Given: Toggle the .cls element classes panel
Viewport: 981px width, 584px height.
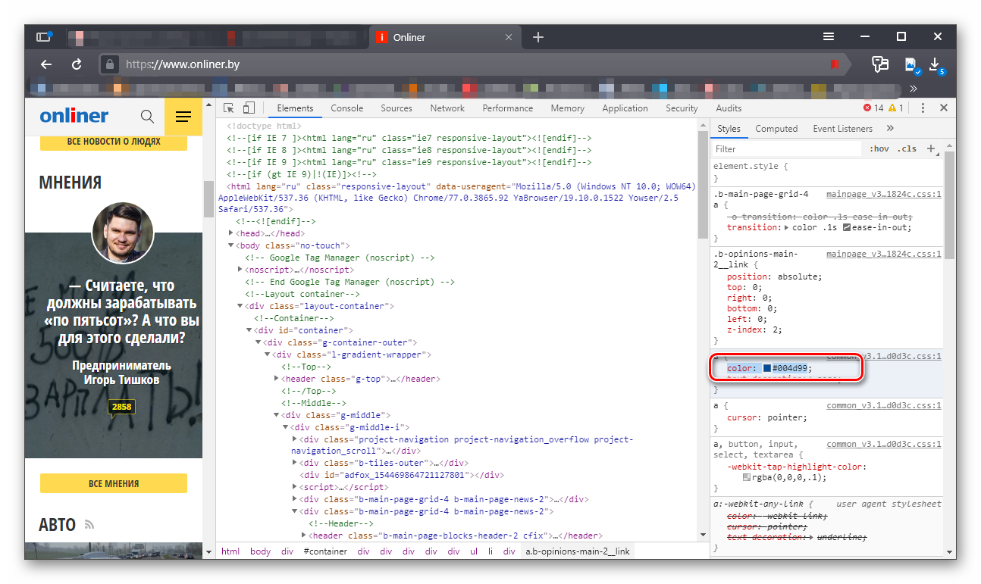Looking at the screenshot, I should [x=907, y=149].
